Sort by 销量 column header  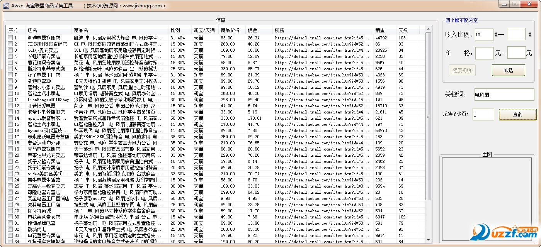385,30
